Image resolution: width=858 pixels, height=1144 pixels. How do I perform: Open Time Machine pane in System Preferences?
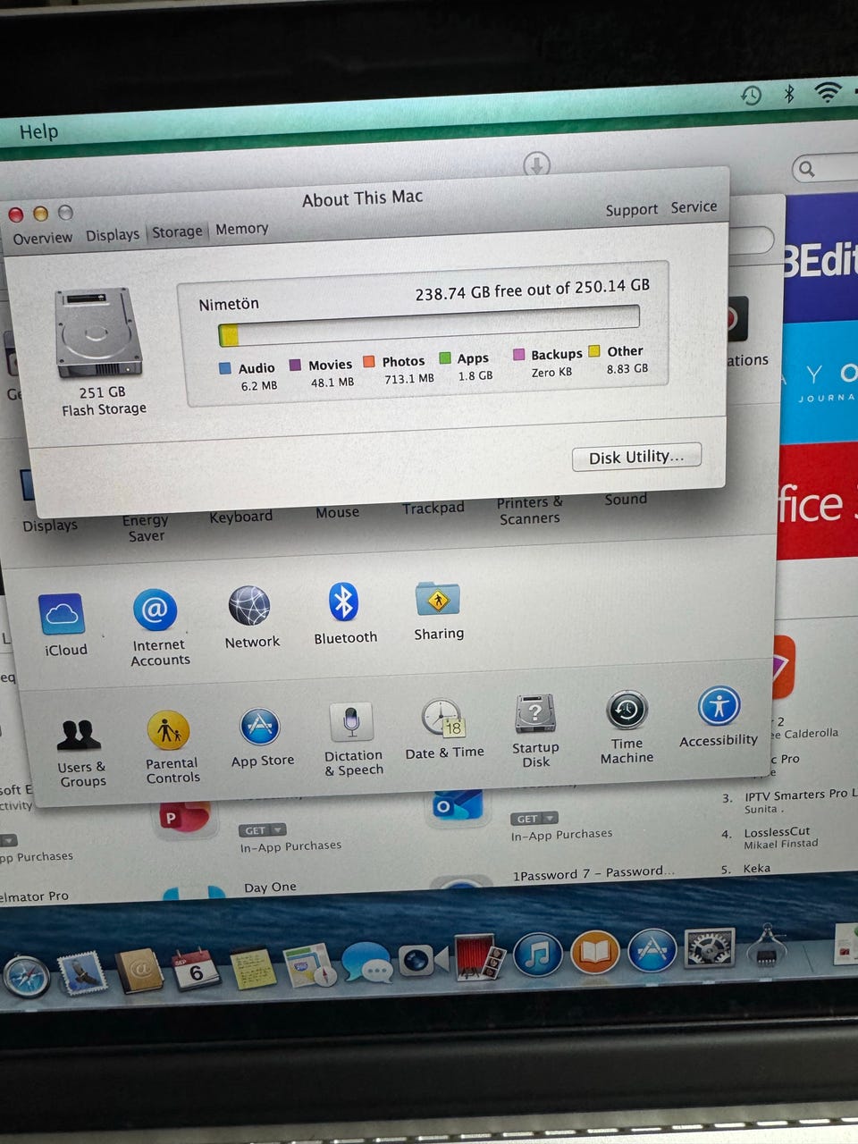pyautogui.click(x=627, y=711)
